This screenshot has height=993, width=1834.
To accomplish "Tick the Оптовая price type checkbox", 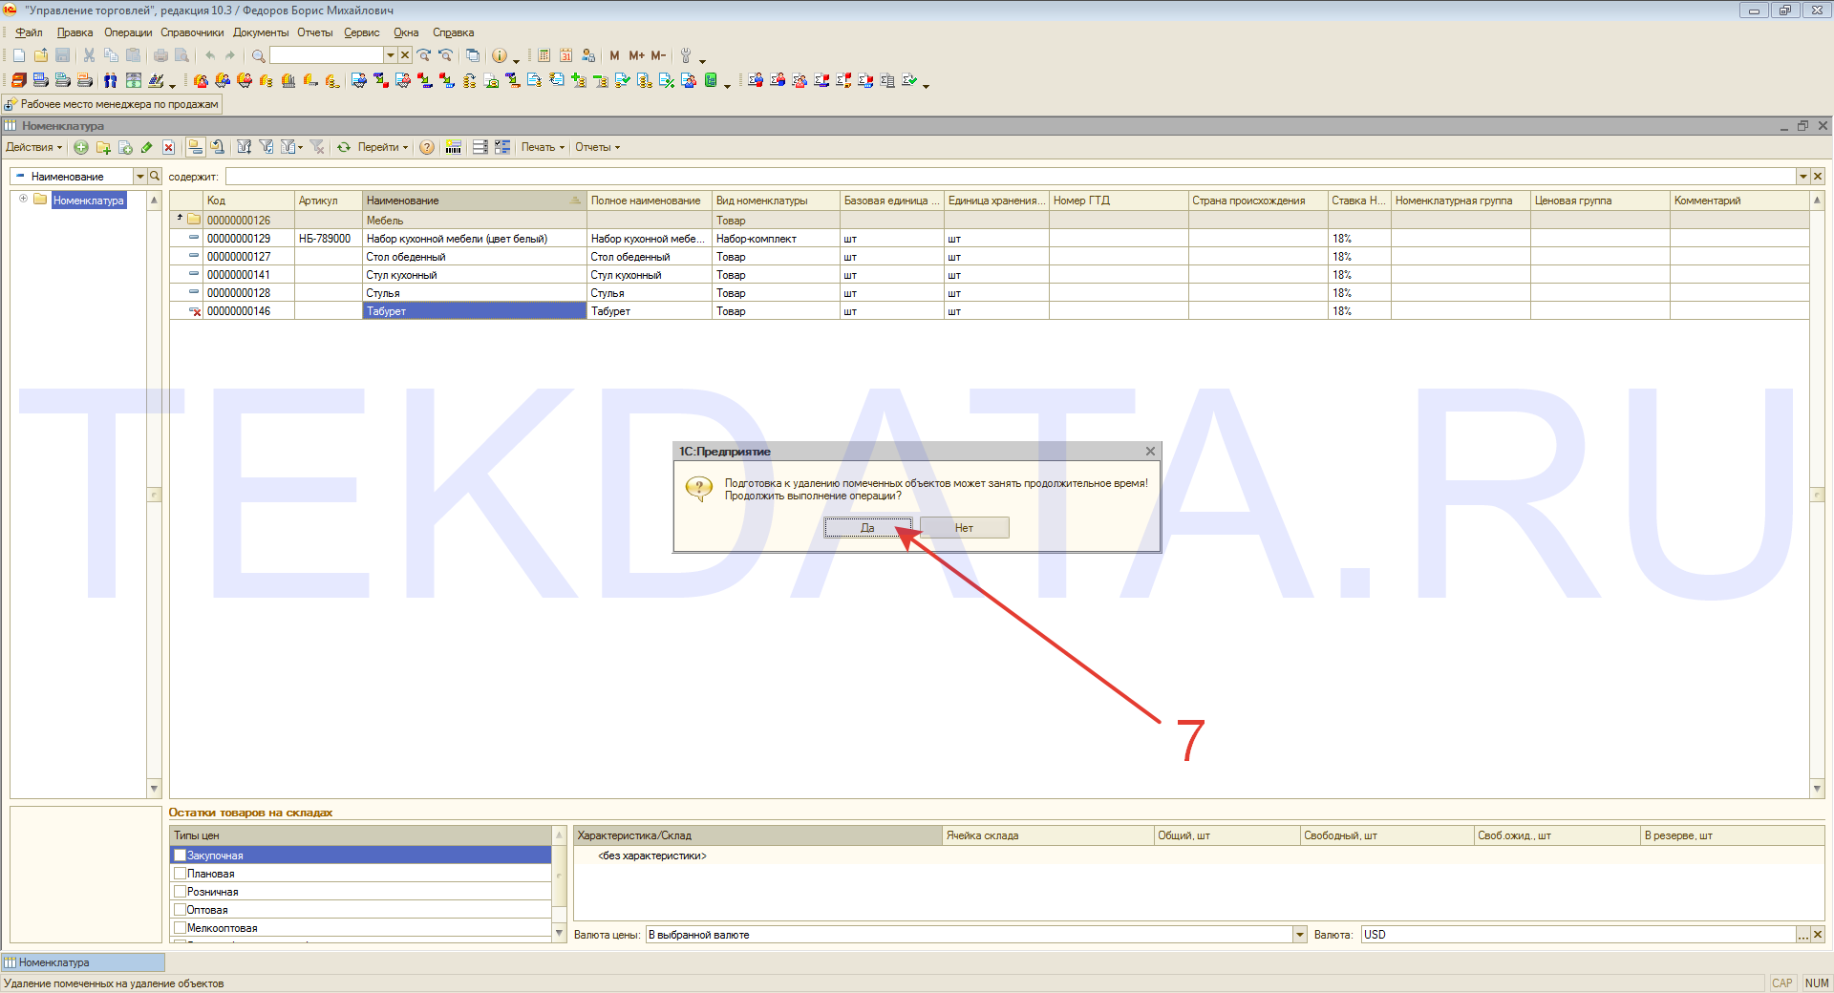I will coord(180,910).
